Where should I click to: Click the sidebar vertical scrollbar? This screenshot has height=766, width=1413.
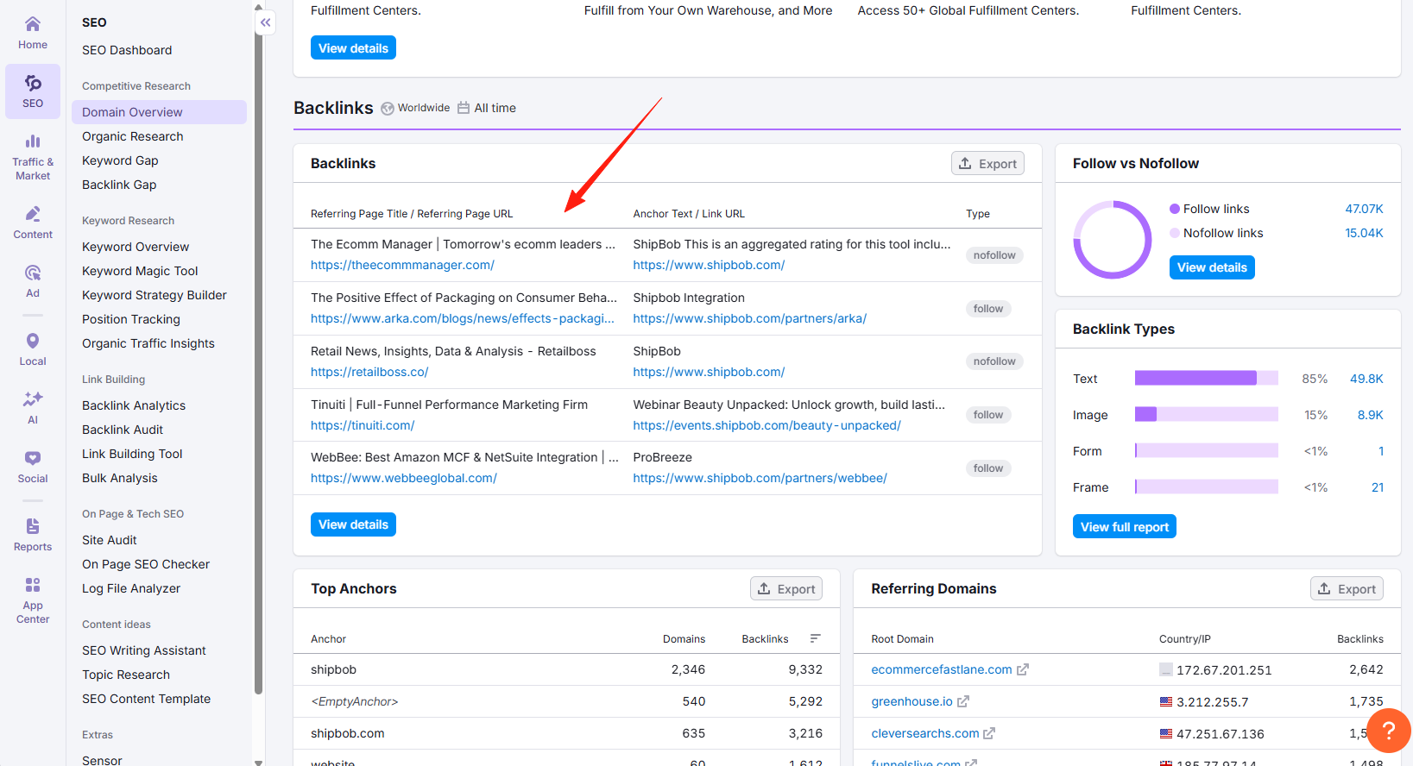[x=258, y=362]
